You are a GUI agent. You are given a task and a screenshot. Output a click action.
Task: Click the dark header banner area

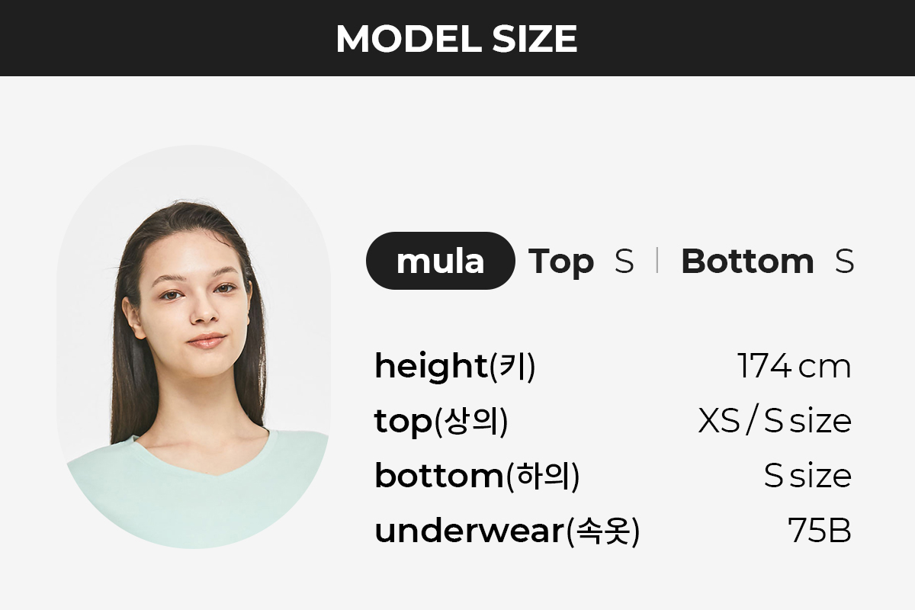457,38
